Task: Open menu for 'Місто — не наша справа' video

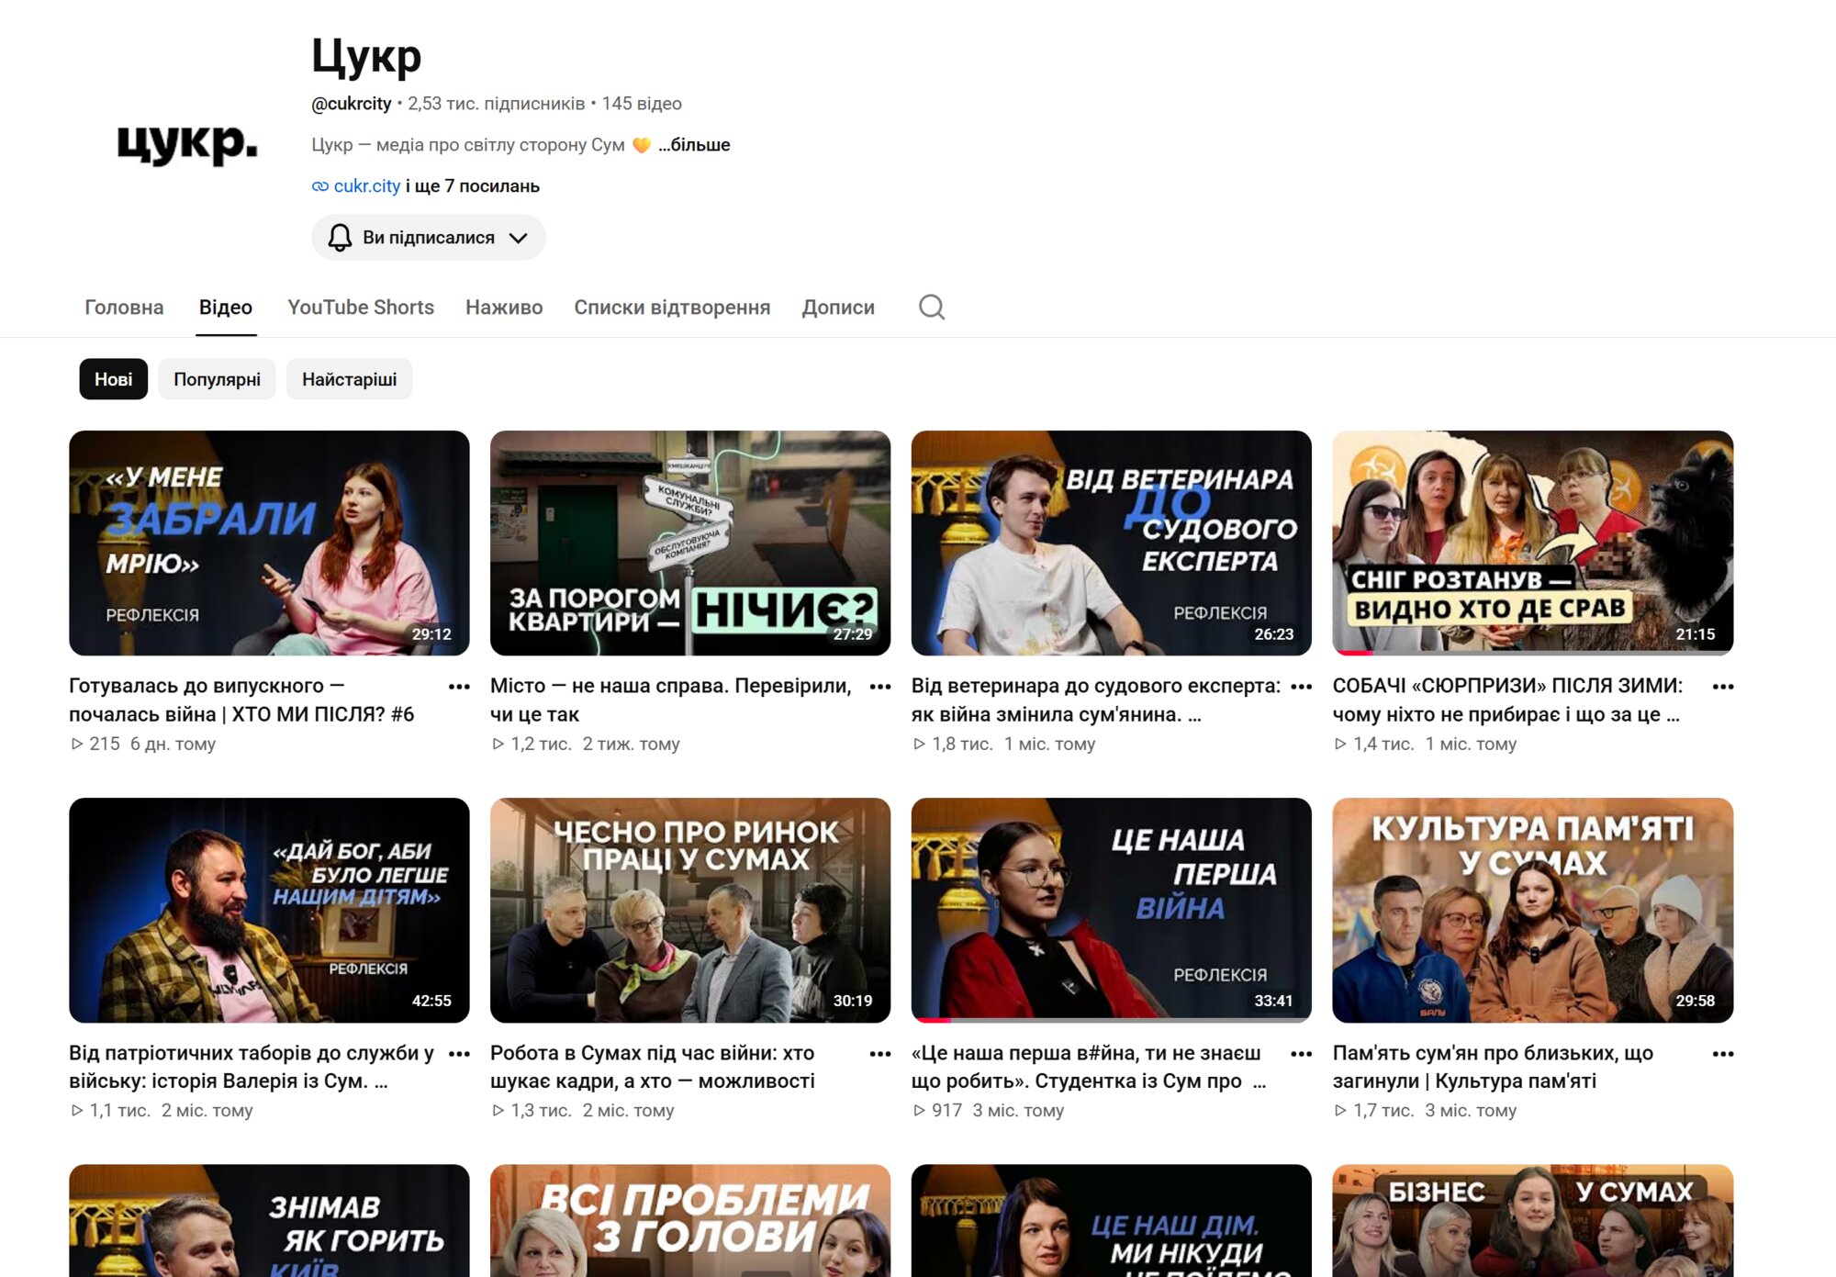Action: tap(880, 687)
